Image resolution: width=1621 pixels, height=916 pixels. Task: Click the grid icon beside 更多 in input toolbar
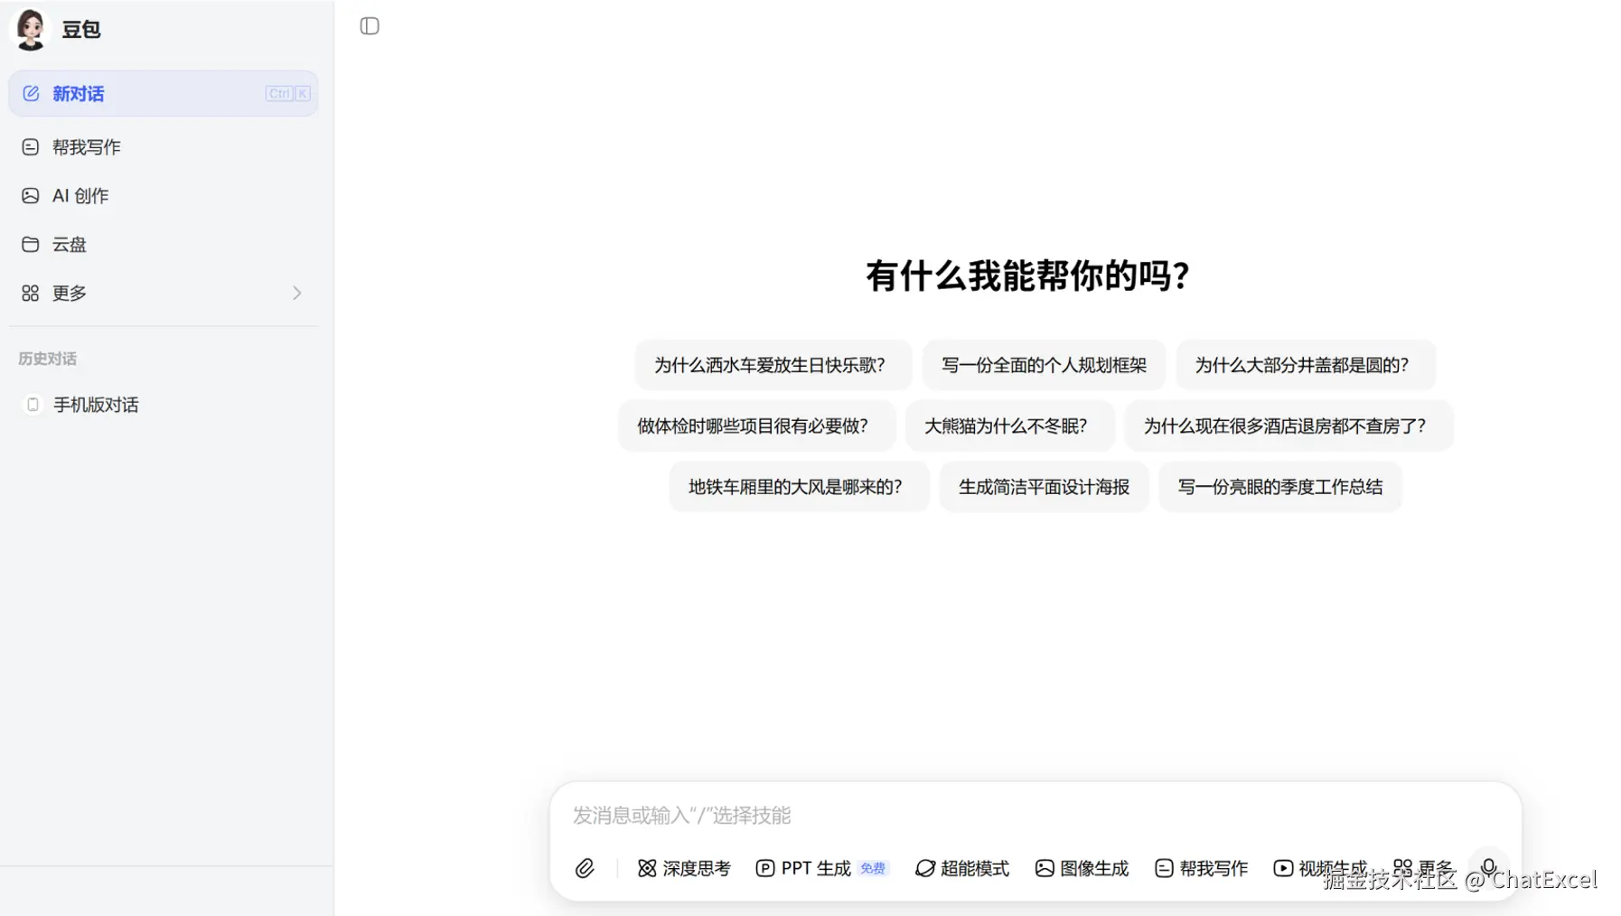tap(1402, 868)
